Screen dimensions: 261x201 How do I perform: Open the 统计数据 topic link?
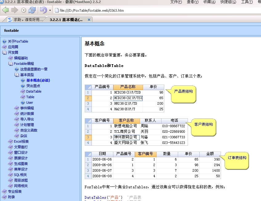pos(27,114)
